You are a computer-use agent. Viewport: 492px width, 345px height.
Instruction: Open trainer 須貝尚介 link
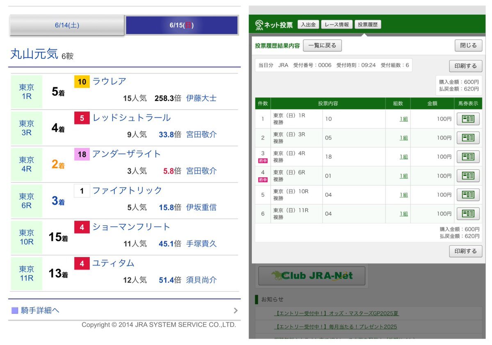point(201,280)
